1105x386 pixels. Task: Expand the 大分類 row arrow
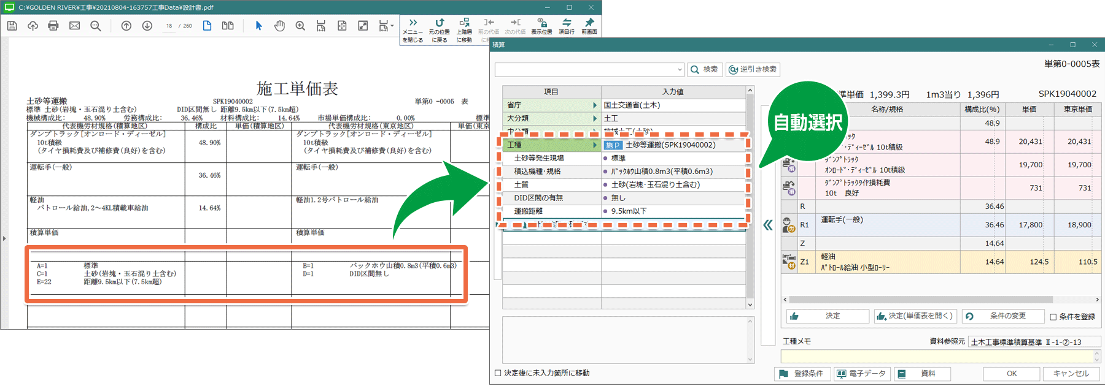click(594, 118)
